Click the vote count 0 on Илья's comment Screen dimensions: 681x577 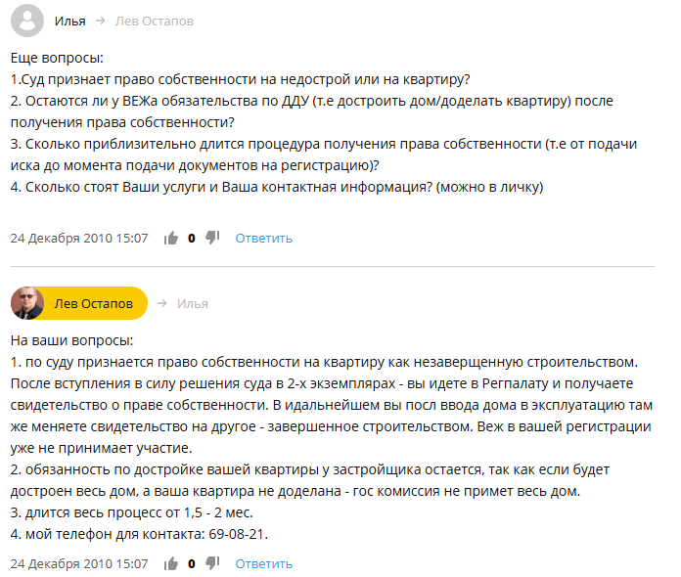tap(192, 239)
